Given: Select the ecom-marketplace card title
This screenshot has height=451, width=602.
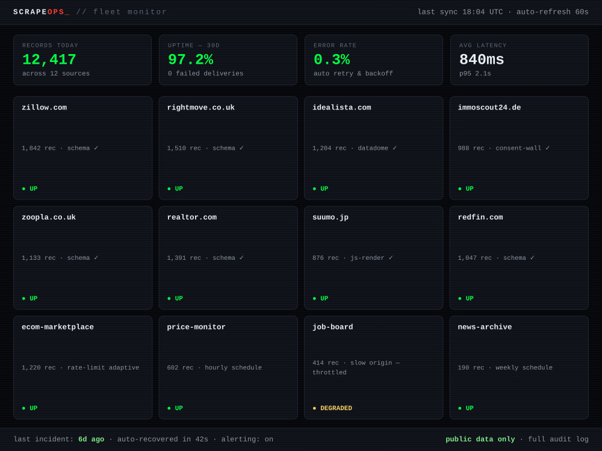Looking at the screenshot, I should pyautogui.click(x=58, y=327).
